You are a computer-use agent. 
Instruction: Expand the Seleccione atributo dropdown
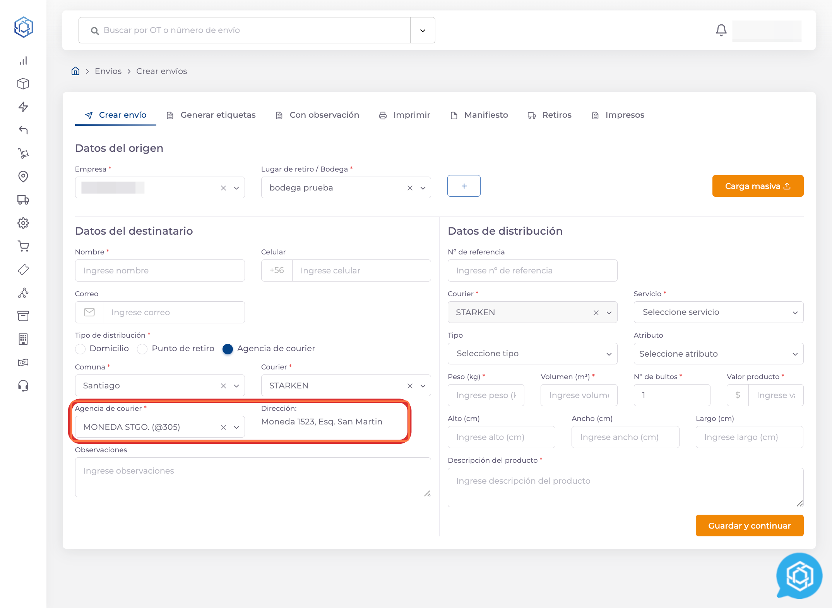coord(718,354)
